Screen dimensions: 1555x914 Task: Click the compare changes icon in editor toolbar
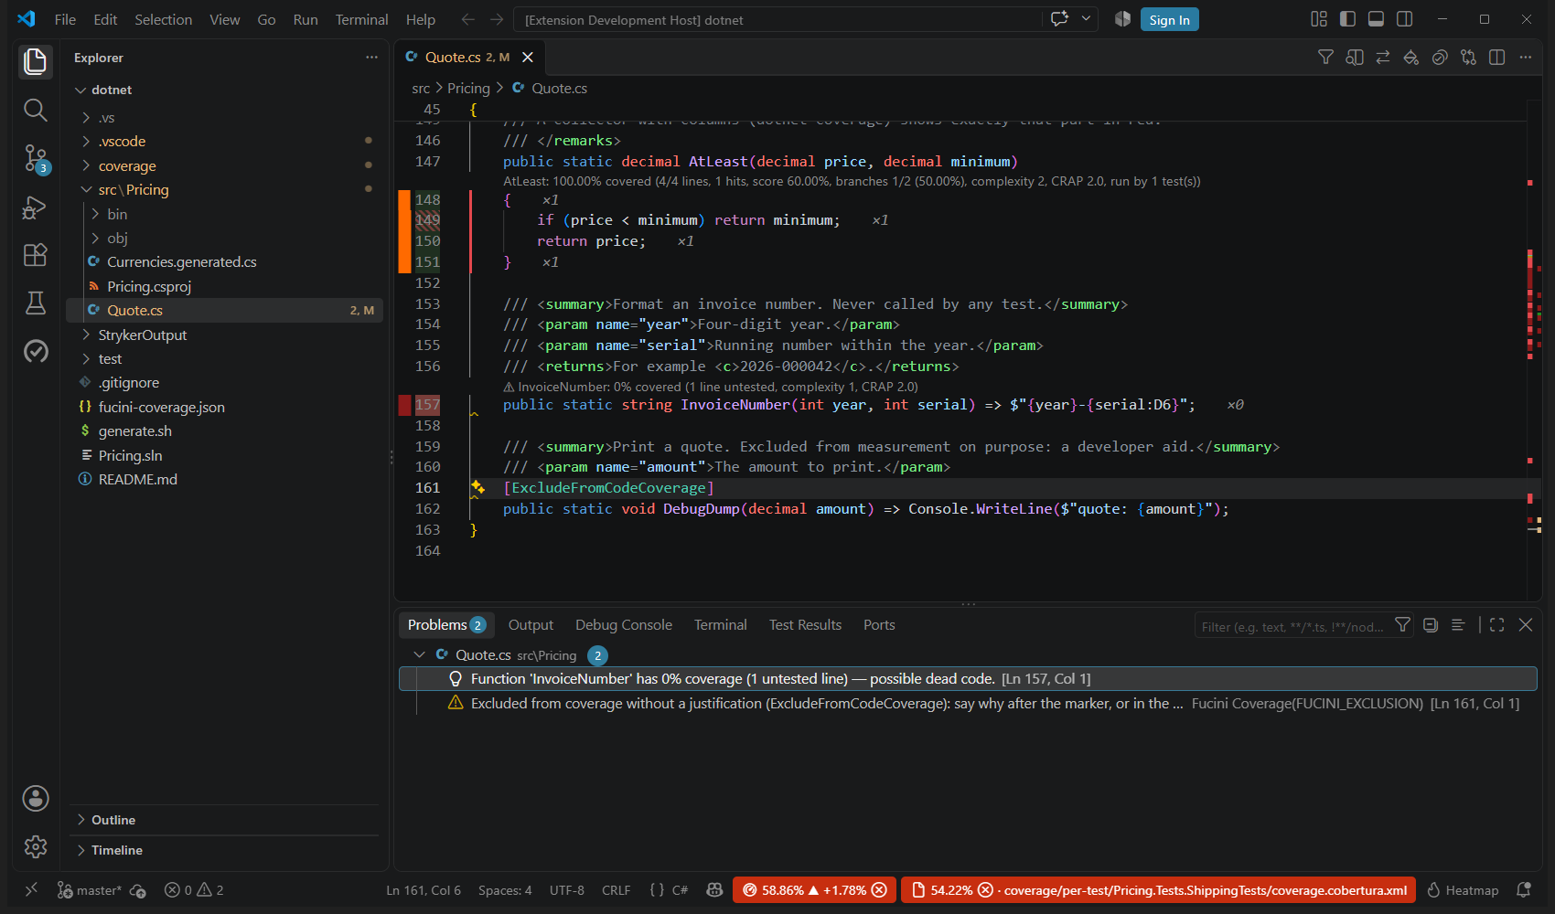[1468, 58]
